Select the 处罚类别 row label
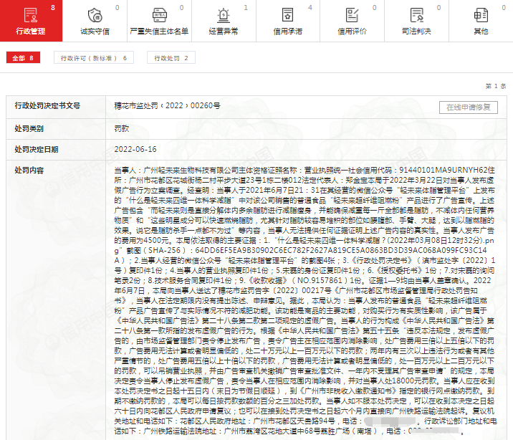Image resolution: width=513 pixels, height=440 pixels. point(29,128)
